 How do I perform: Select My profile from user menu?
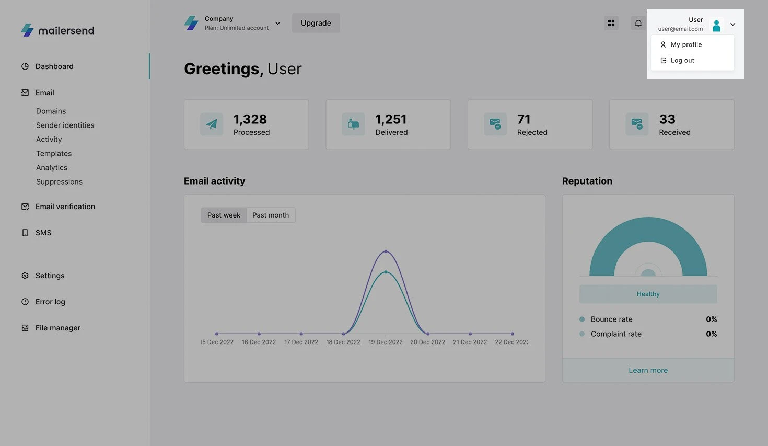click(686, 44)
